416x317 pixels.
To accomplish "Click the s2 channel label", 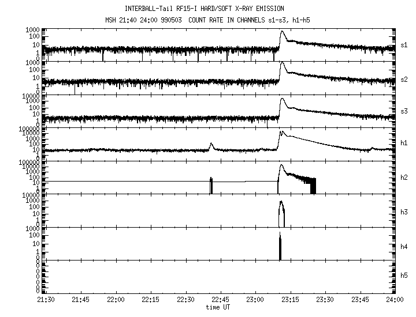I will (404, 78).
